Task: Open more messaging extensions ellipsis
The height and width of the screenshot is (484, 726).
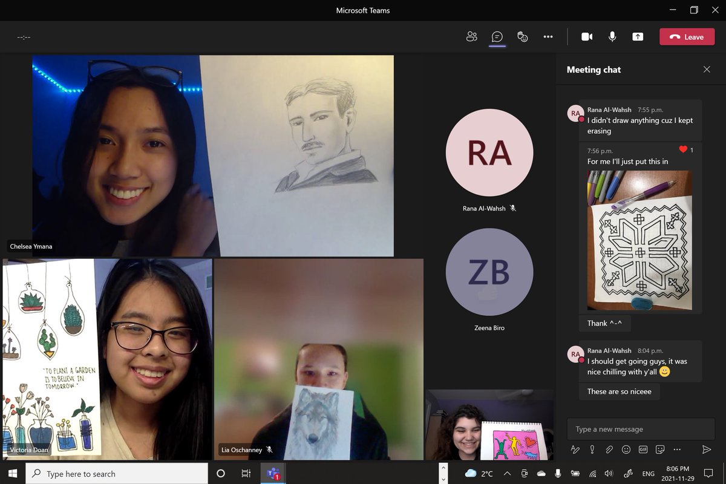Action: pos(677,450)
